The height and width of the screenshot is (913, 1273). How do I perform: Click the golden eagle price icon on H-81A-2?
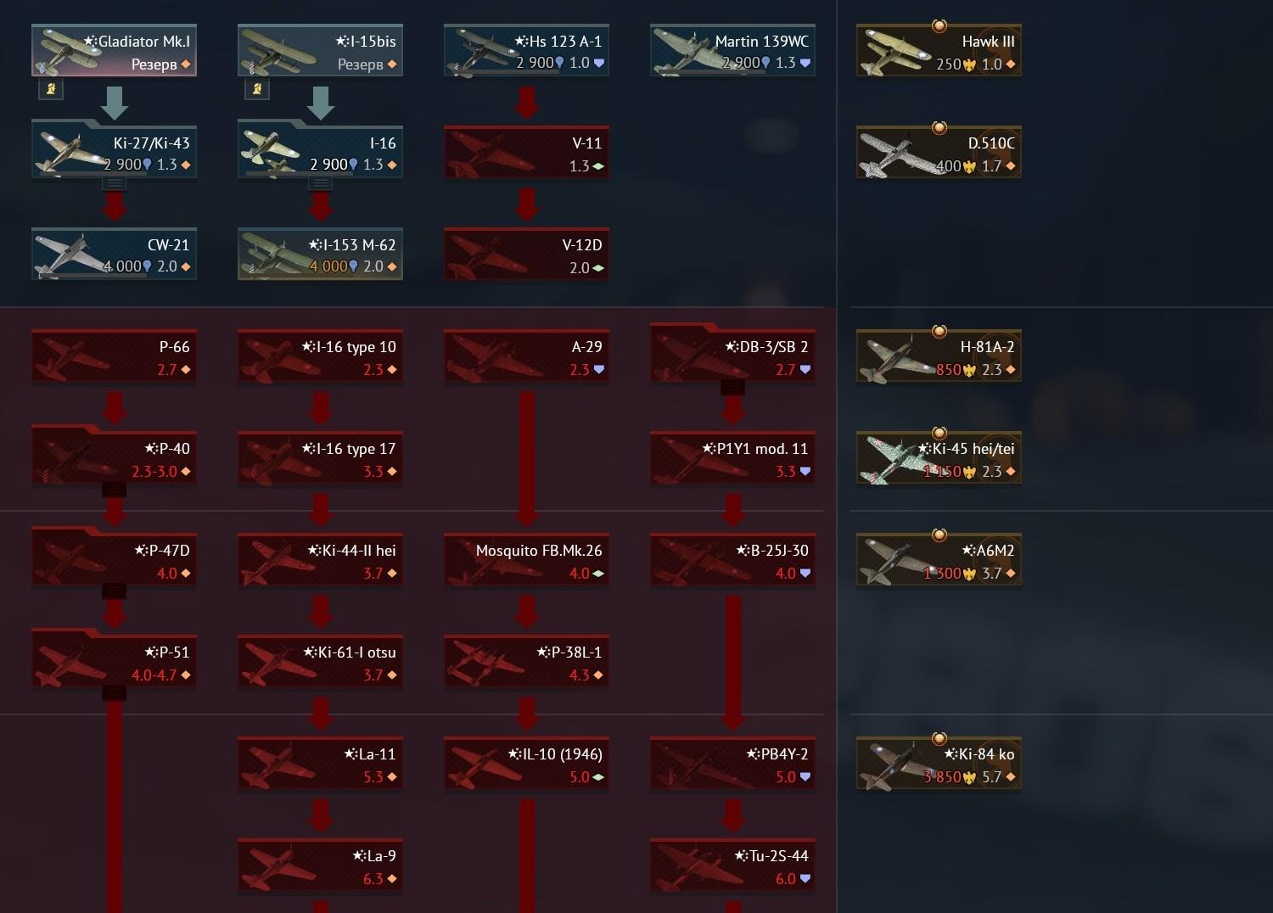[x=970, y=370]
